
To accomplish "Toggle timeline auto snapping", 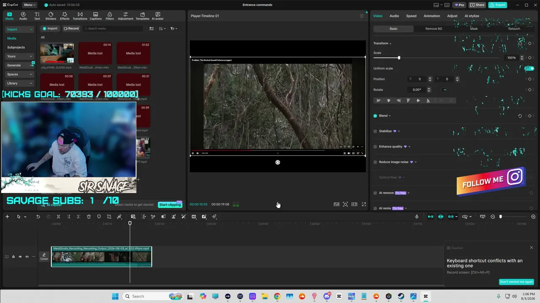I will pyautogui.click(x=440, y=217).
